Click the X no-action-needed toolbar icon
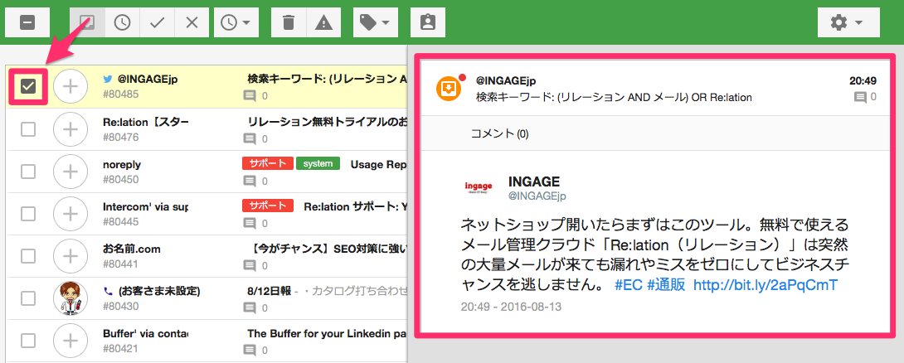The image size is (904, 363). tap(192, 22)
